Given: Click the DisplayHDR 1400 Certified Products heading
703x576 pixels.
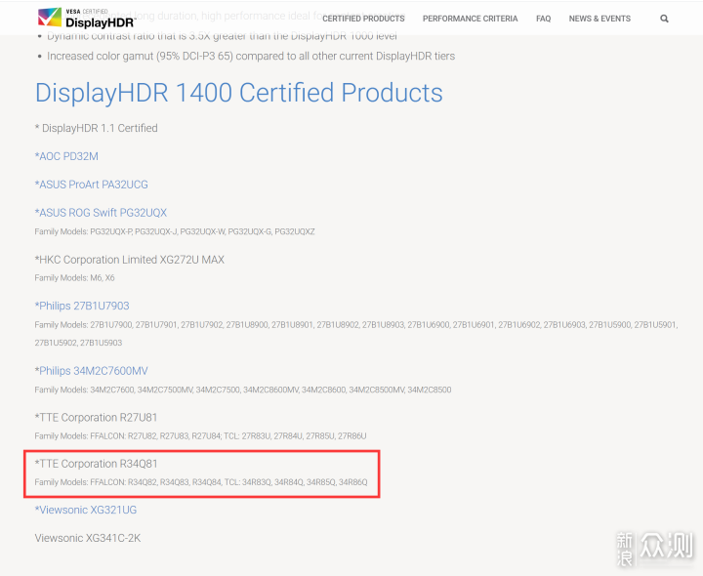Looking at the screenshot, I should [239, 93].
